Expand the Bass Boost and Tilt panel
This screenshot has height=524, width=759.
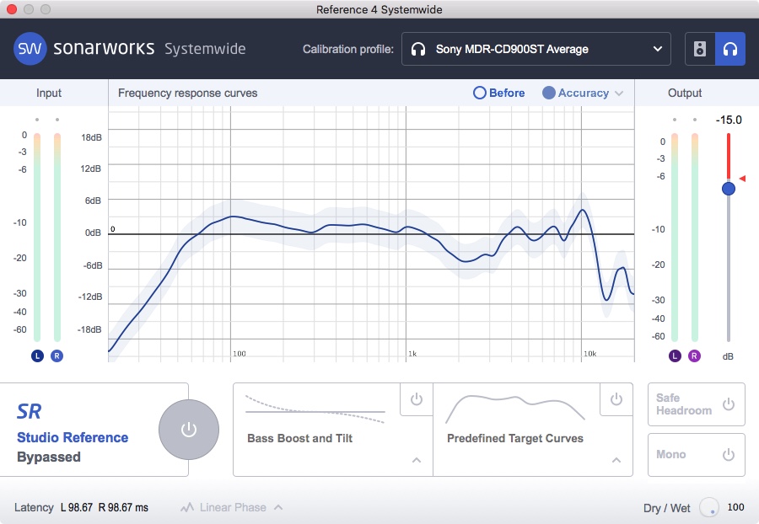[417, 460]
